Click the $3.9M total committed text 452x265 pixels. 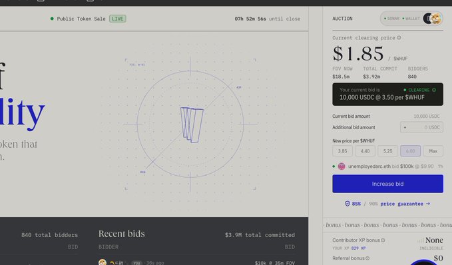(260, 235)
